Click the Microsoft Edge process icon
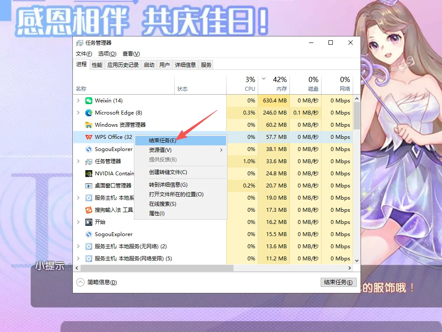442x332 pixels. pos(89,113)
